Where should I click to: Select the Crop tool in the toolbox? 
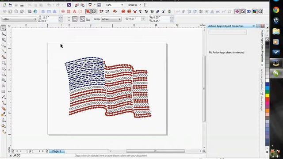(3, 40)
